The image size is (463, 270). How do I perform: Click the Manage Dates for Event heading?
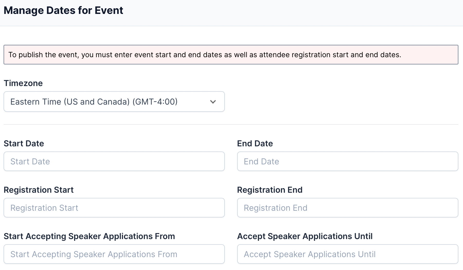pyautogui.click(x=63, y=11)
